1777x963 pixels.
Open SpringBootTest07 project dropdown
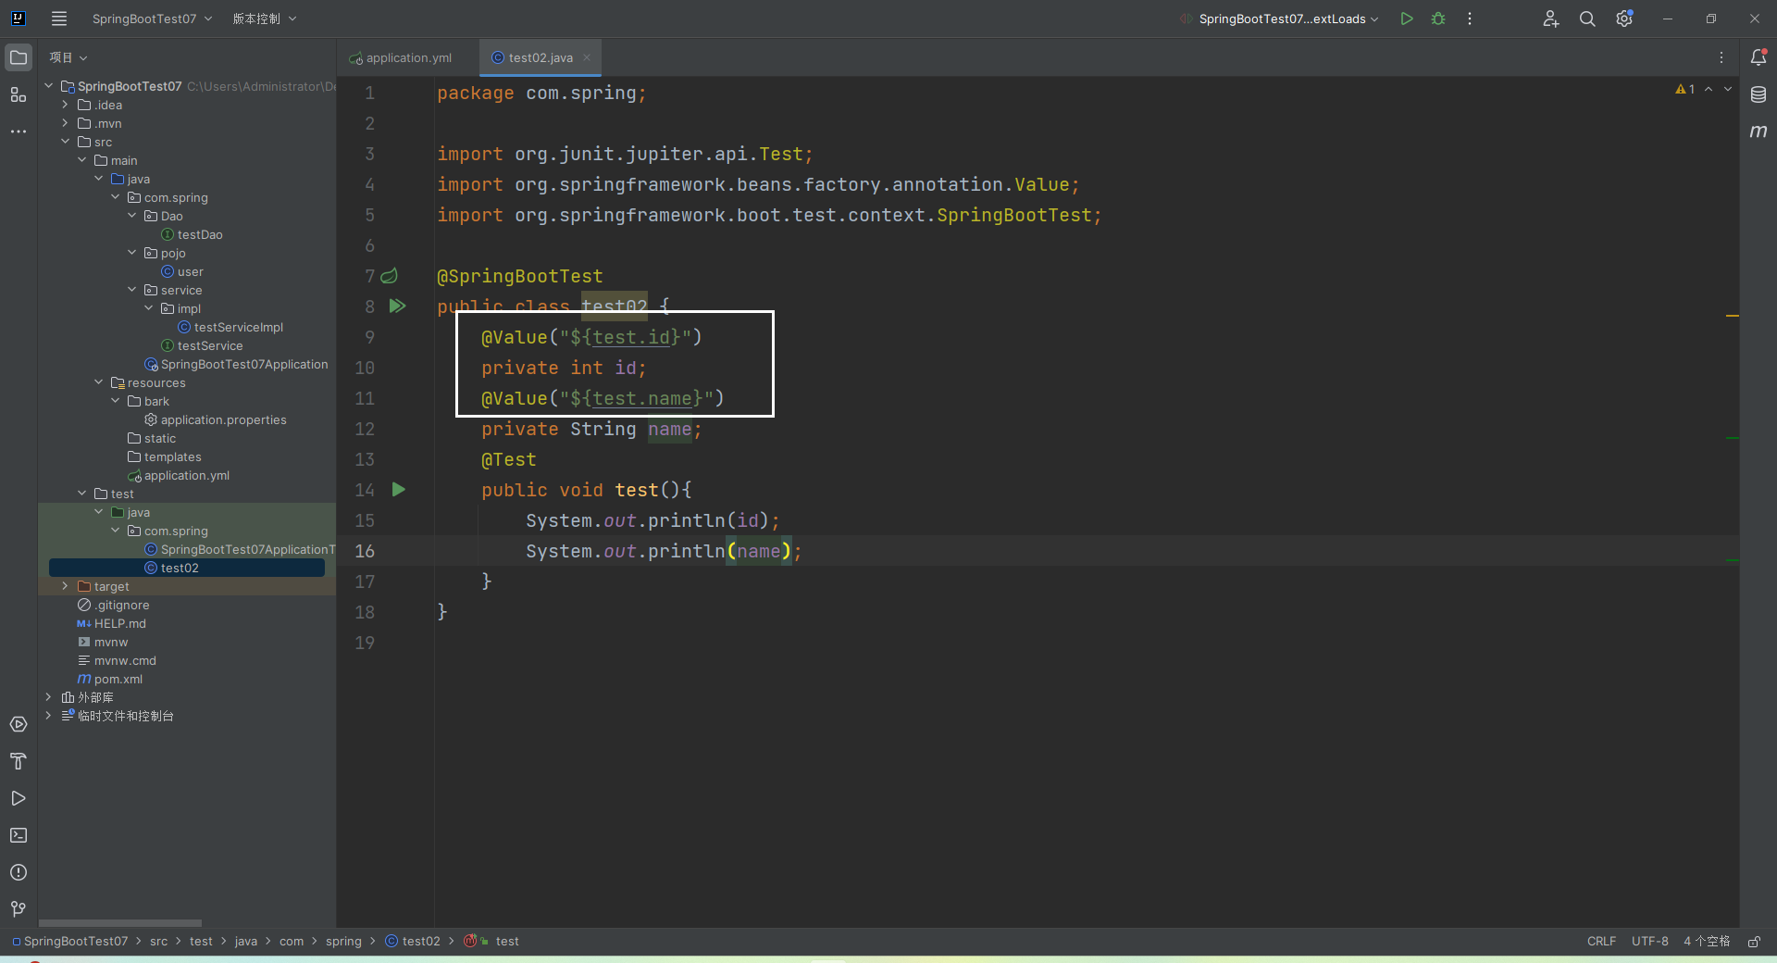[152, 19]
